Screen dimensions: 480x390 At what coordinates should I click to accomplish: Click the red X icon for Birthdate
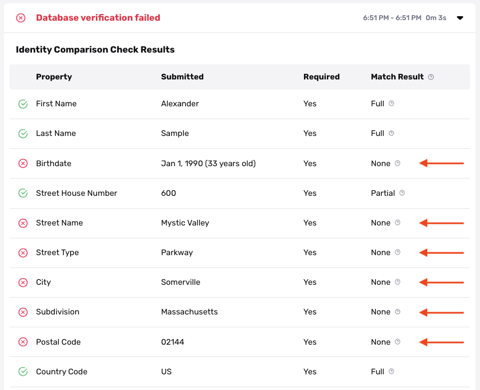pyautogui.click(x=23, y=163)
